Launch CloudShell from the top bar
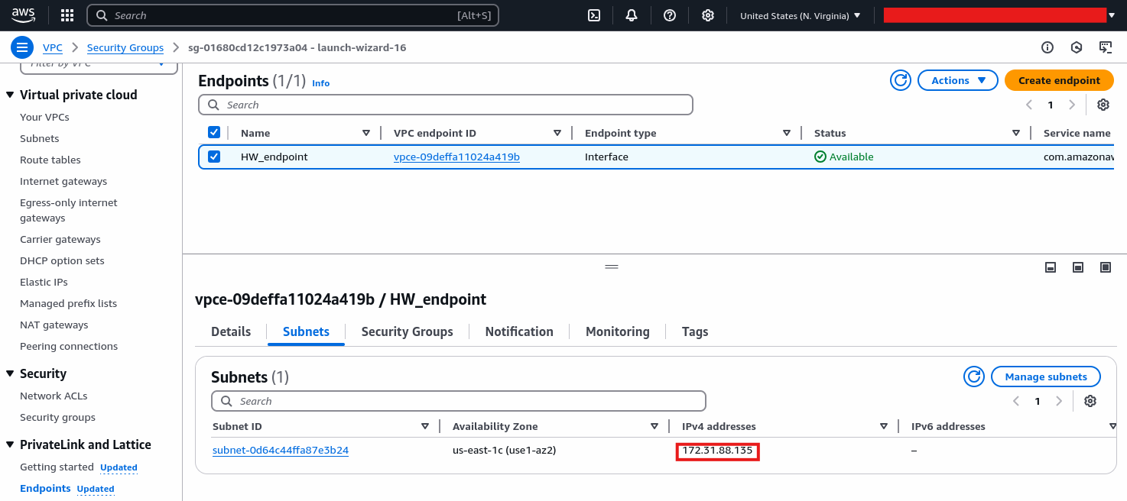The width and height of the screenshot is (1127, 501). tap(593, 15)
